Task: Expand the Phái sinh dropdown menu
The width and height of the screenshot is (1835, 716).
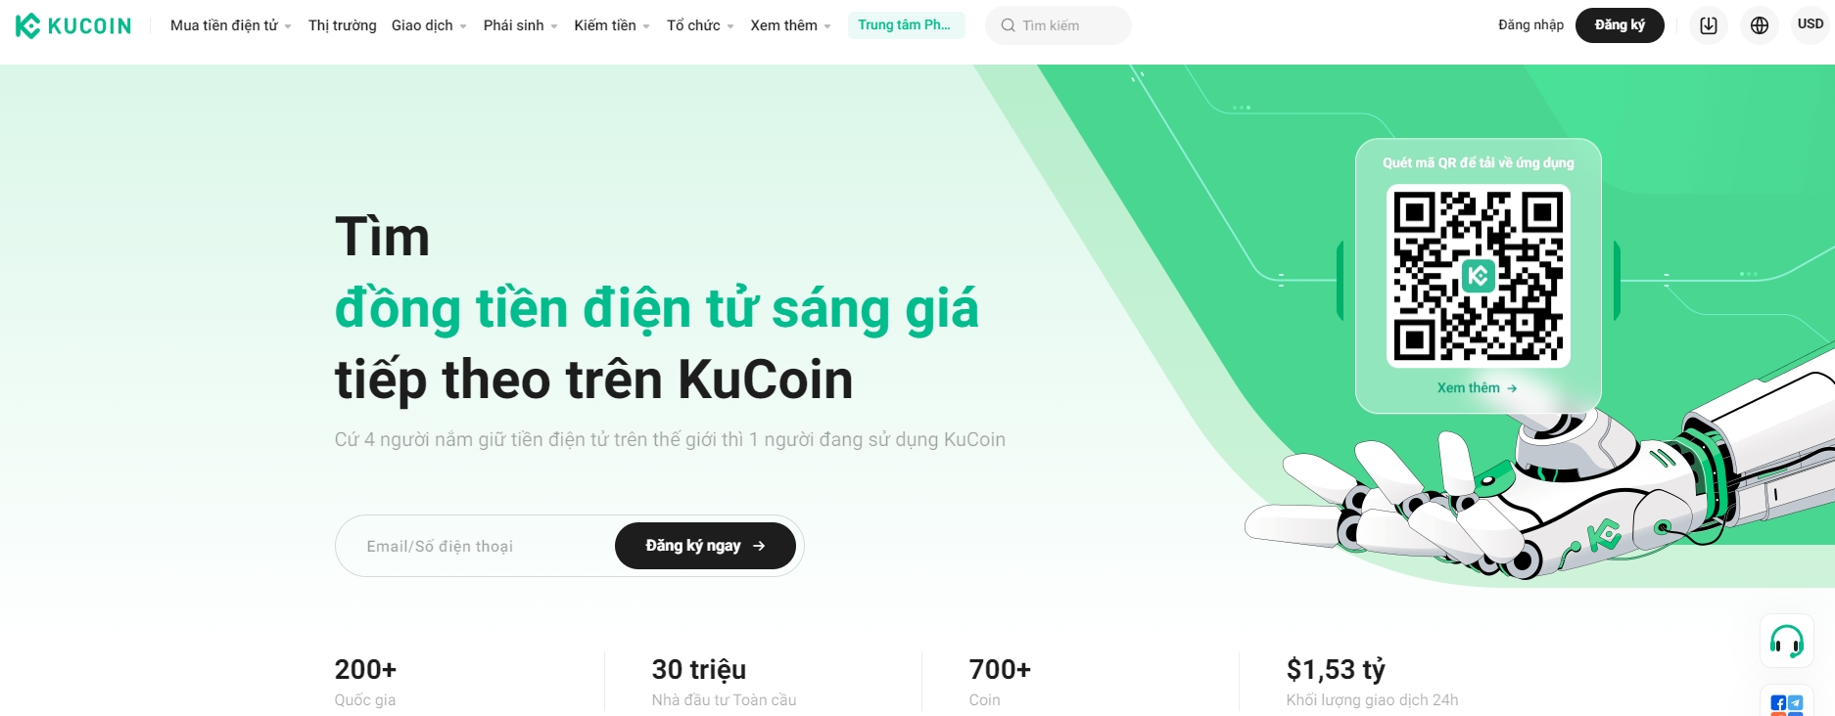Action: [x=520, y=25]
